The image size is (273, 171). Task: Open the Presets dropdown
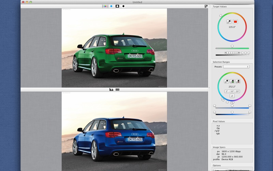(236, 67)
